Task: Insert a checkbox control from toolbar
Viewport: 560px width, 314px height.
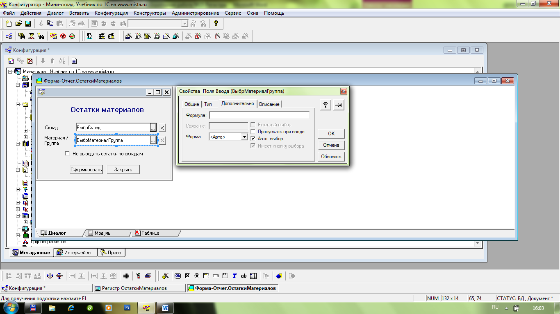Action: (187, 276)
